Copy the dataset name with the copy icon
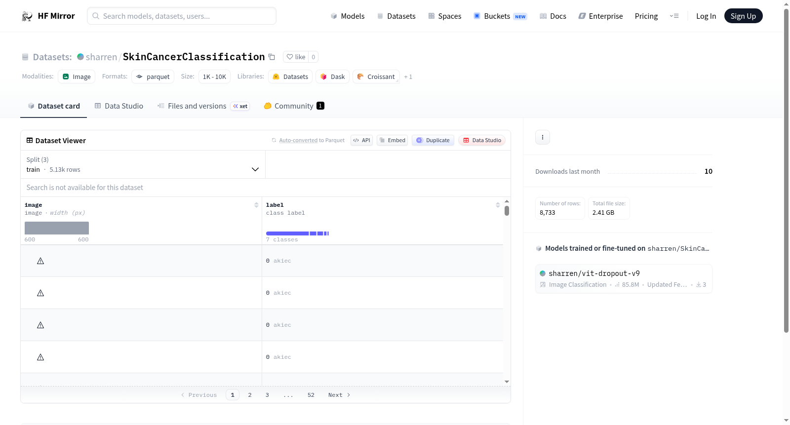Viewport: 790px width, 425px height. pos(272,57)
